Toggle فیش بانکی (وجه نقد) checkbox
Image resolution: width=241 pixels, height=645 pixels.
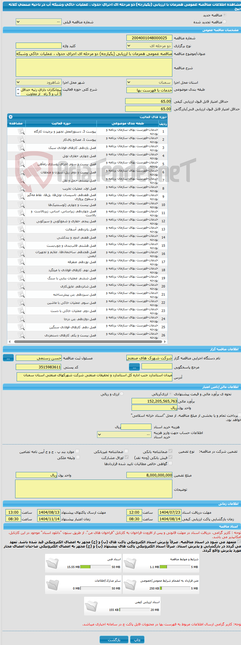tap(170, 457)
